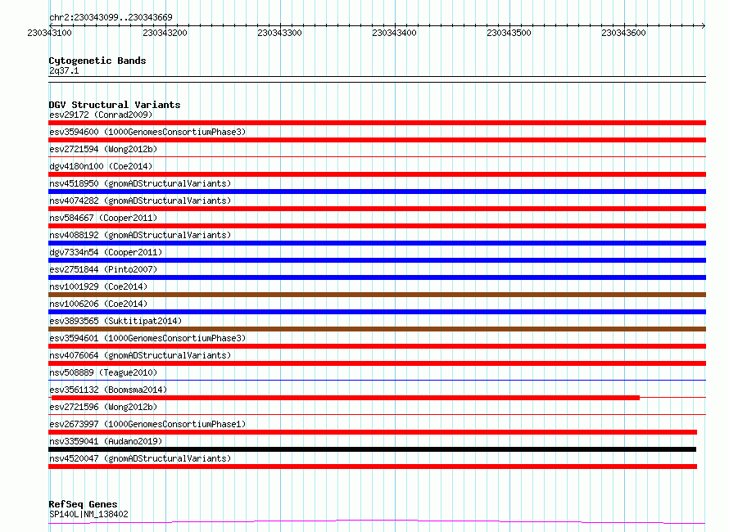The height and width of the screenshot is (532, 729).
Task: Select label esv3561132 (Boomsma2014)
Action: 108,390
